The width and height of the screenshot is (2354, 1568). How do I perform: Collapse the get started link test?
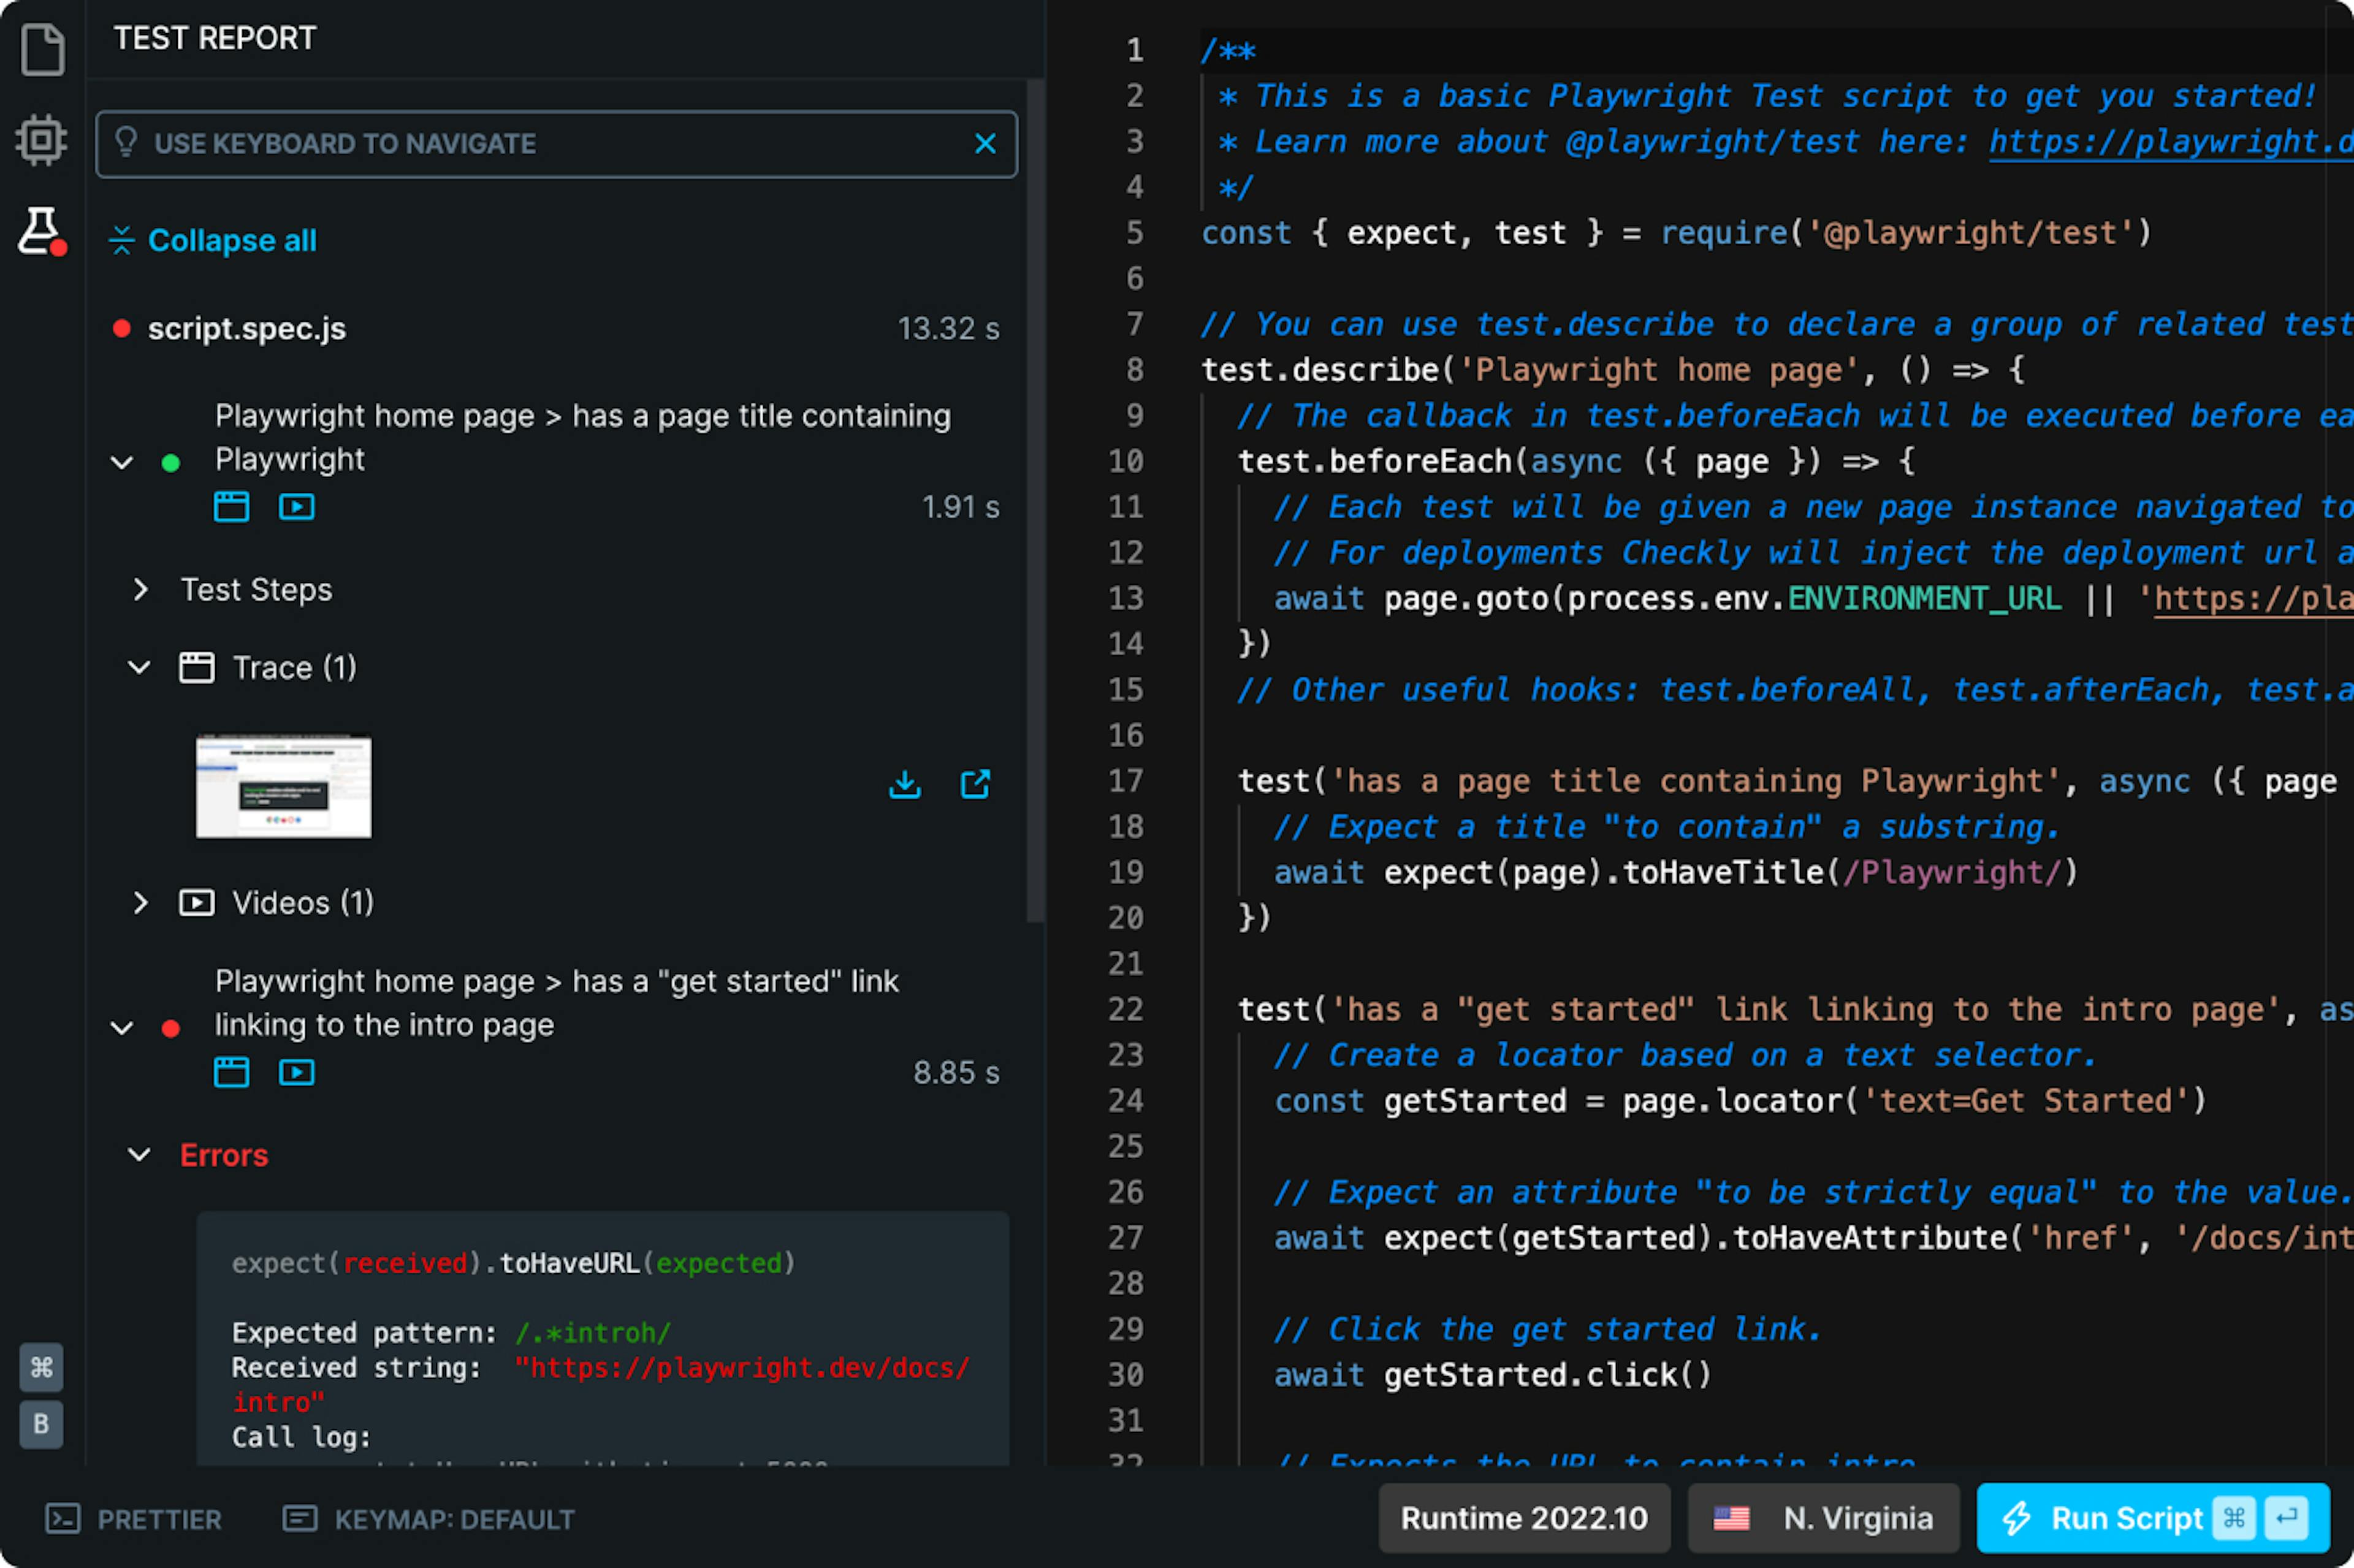click(122, 1028)
